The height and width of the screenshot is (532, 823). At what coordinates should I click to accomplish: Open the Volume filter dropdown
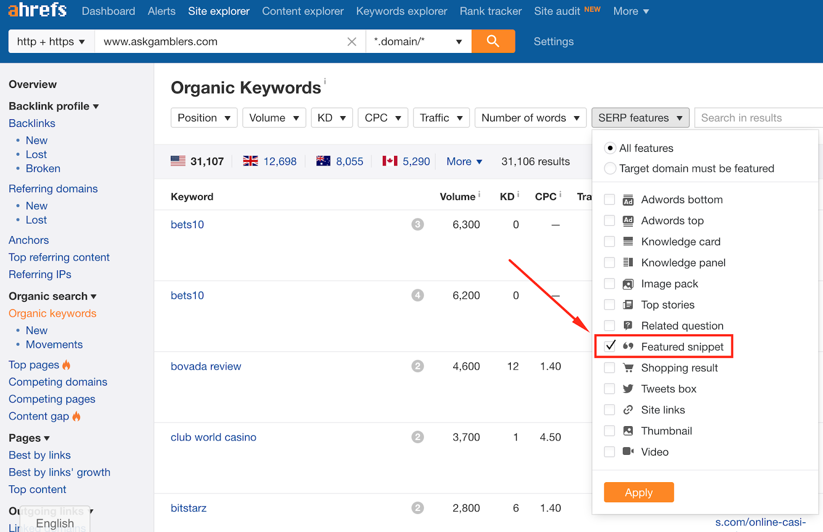274,118
